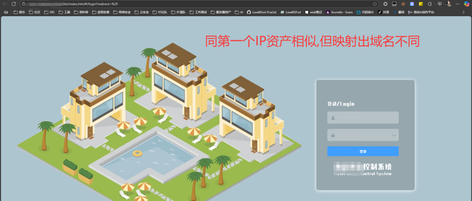Image resolution: width=472 pixels, height=201 pixels.
Task: Reload the page with the refresh icon
Action: tap(14, 4)
